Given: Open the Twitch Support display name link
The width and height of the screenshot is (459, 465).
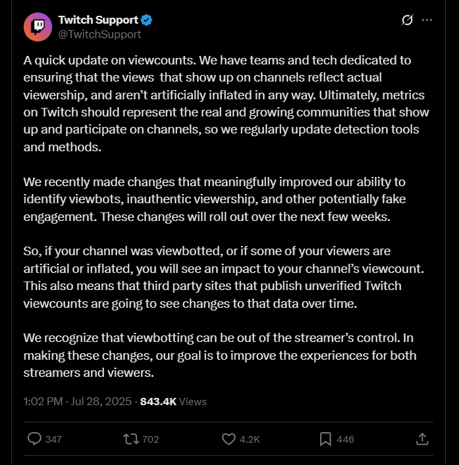Looking at the screenshot, I should [x=98, y=20].
